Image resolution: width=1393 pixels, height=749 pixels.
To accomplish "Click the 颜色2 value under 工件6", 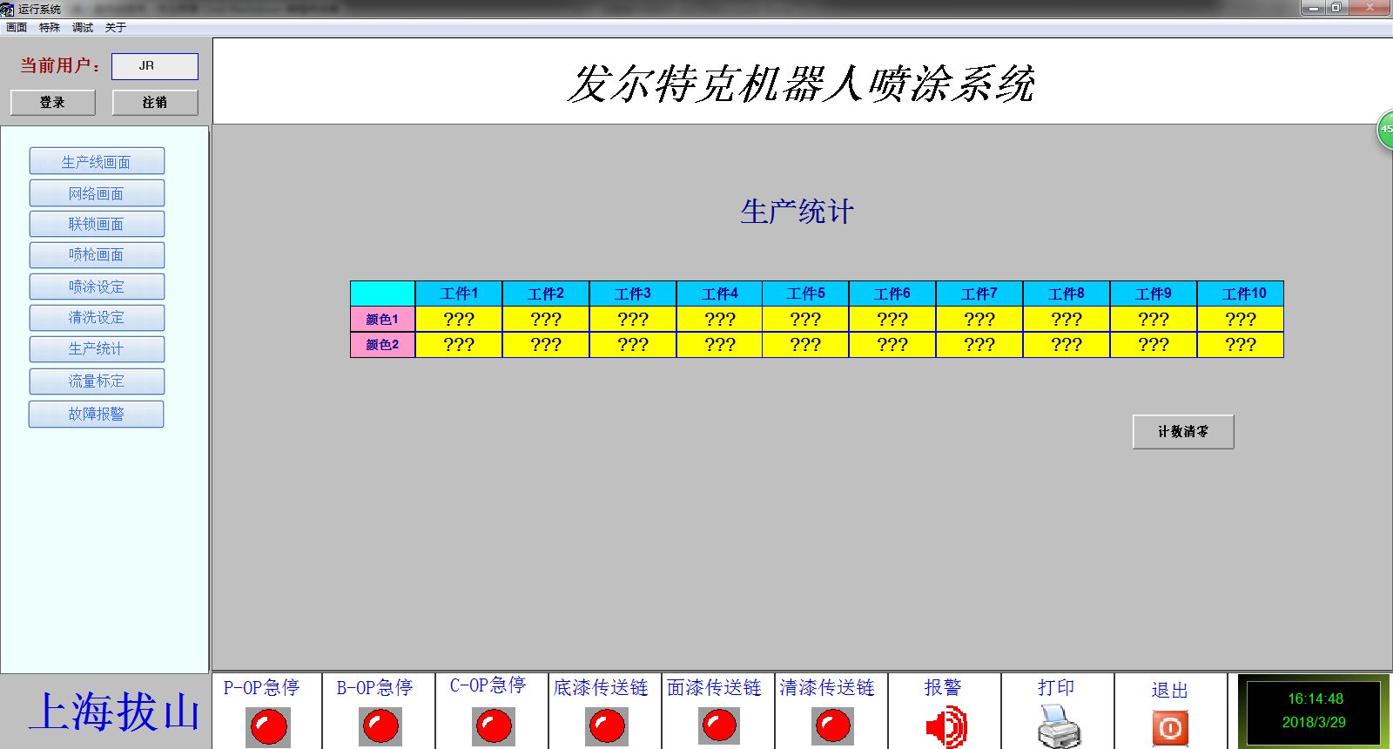I will coord(892,345).
